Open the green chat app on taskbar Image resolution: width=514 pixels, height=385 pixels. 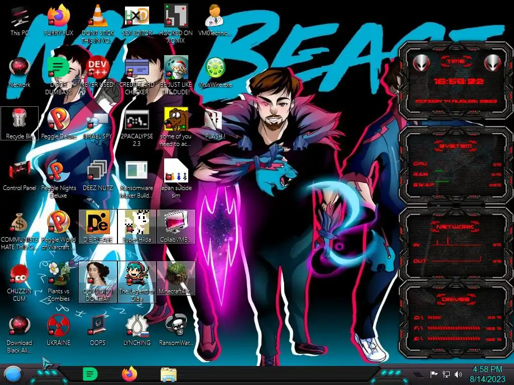coord(90,374)
